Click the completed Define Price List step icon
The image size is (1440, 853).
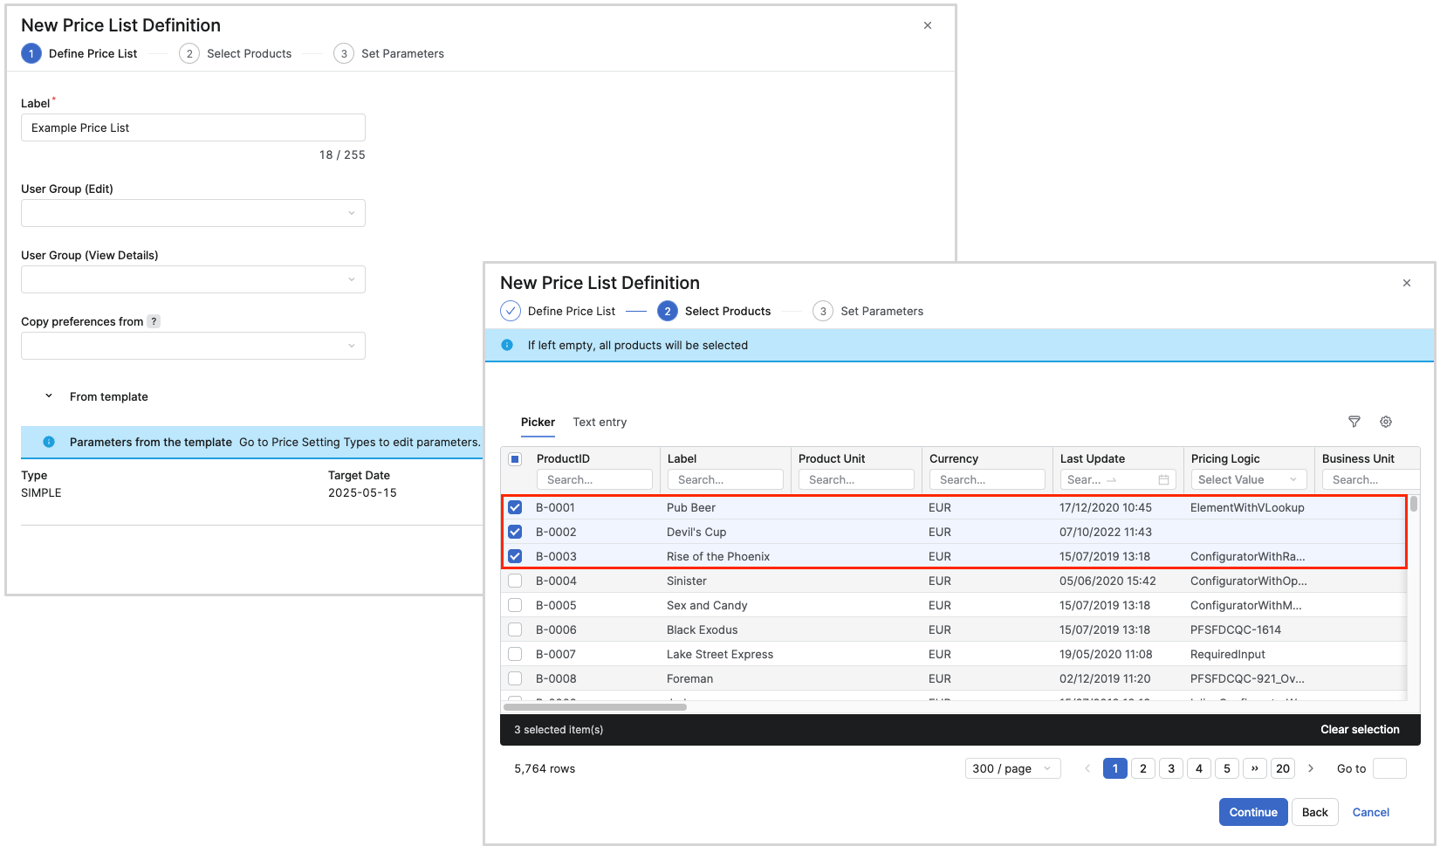point(511,311)
